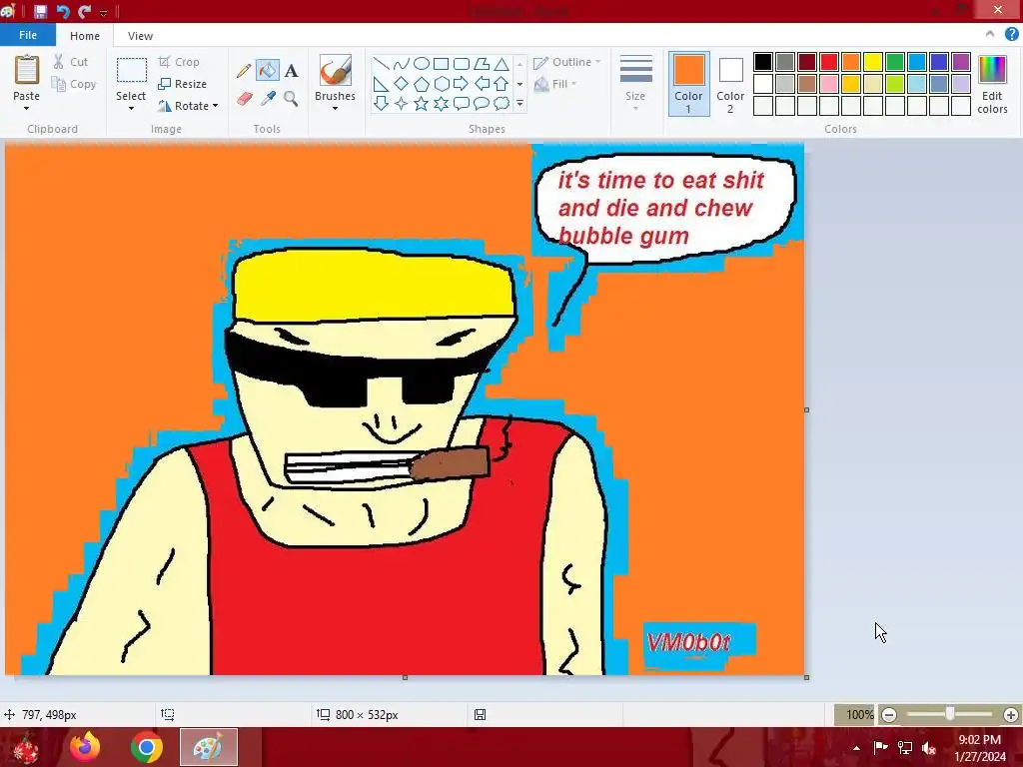The width and height of the screenshot is (1023, 767).
Task: Choose the Diamond shape
Action: click(x=402, y=84)
